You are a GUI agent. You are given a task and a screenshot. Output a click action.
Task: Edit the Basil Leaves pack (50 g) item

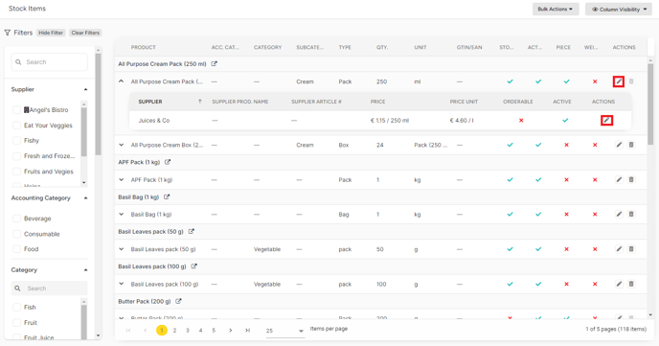(x=619, y=249)
